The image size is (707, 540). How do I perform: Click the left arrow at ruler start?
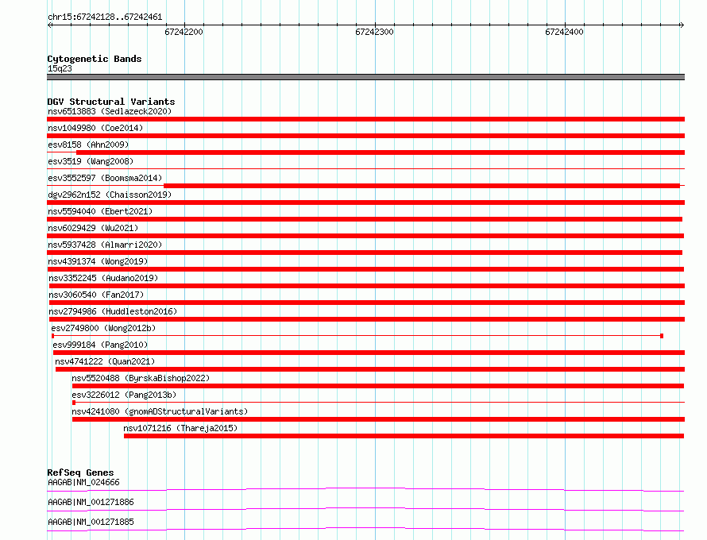(50, 25)
